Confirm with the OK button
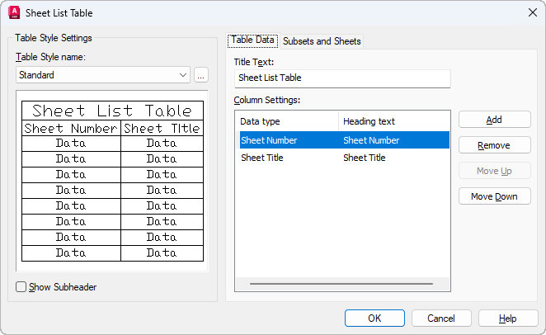Screen dimensions: 546x335 tap(374, 318)
